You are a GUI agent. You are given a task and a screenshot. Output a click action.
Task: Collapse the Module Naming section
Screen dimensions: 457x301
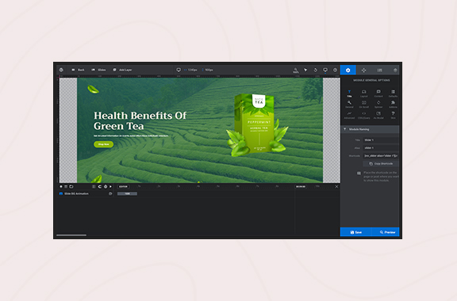[x=370, y=129]
